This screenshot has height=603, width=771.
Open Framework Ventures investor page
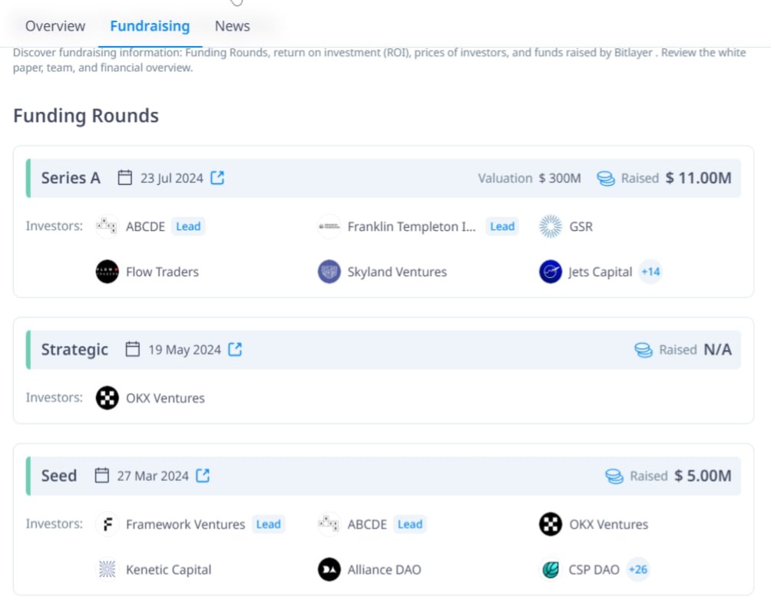coord(185,525)
